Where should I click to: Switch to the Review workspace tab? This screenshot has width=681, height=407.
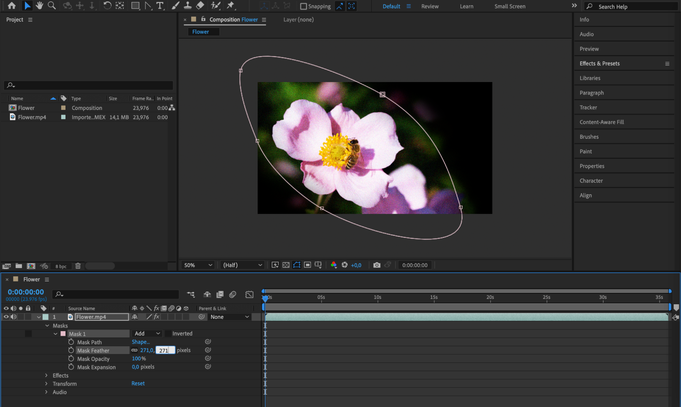pos(430,6)
